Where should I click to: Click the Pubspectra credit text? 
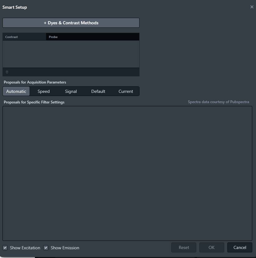(x=218, y=102)
